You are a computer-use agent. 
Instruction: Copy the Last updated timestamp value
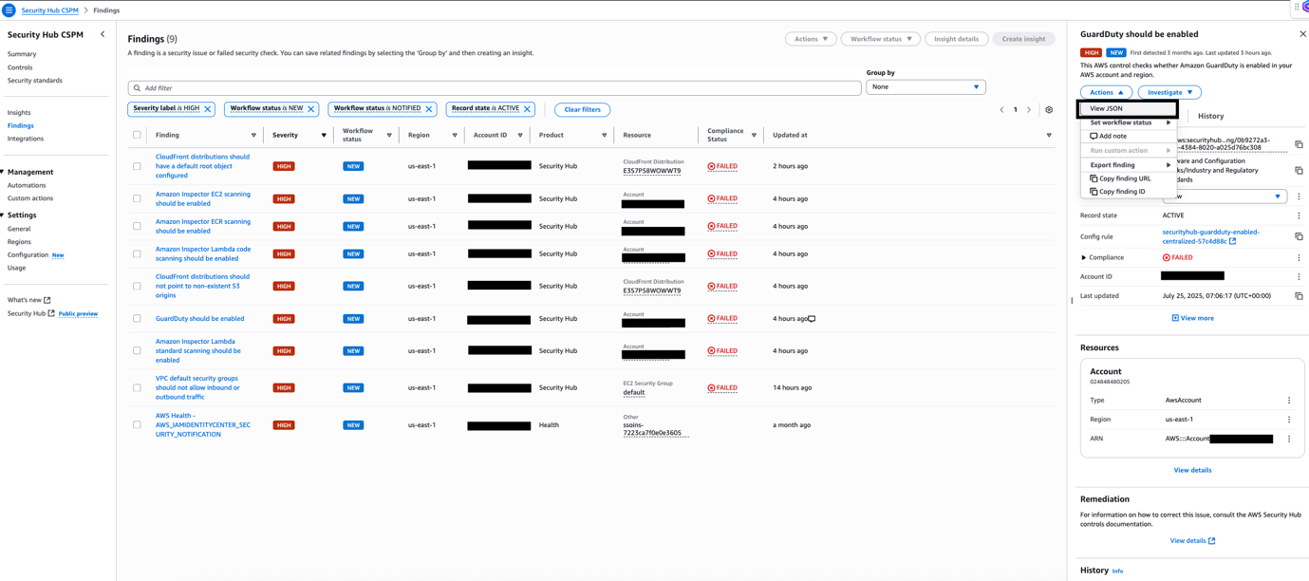click(x=1299, y=296)
